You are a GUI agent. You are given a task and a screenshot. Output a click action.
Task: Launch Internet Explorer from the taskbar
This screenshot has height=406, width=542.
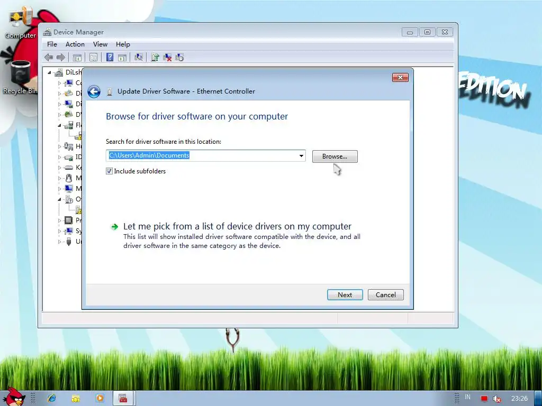[x=52, y=398]
